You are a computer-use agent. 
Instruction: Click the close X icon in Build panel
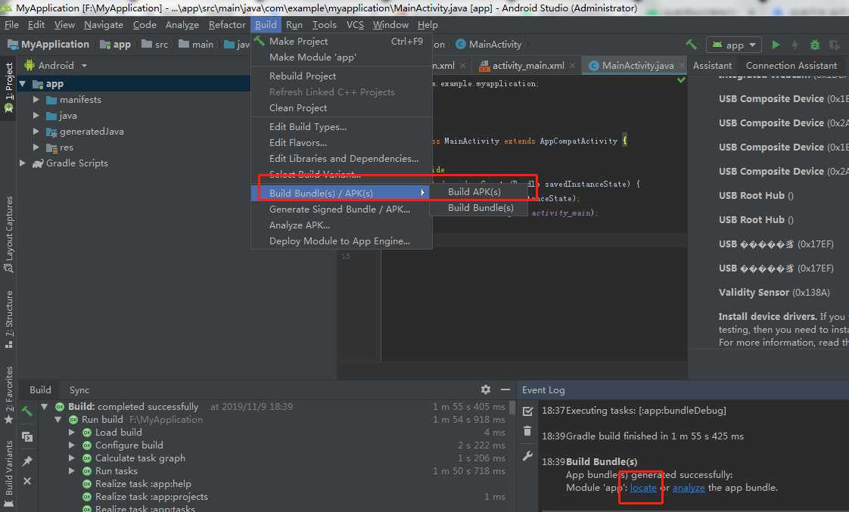[x=27, y=480]
